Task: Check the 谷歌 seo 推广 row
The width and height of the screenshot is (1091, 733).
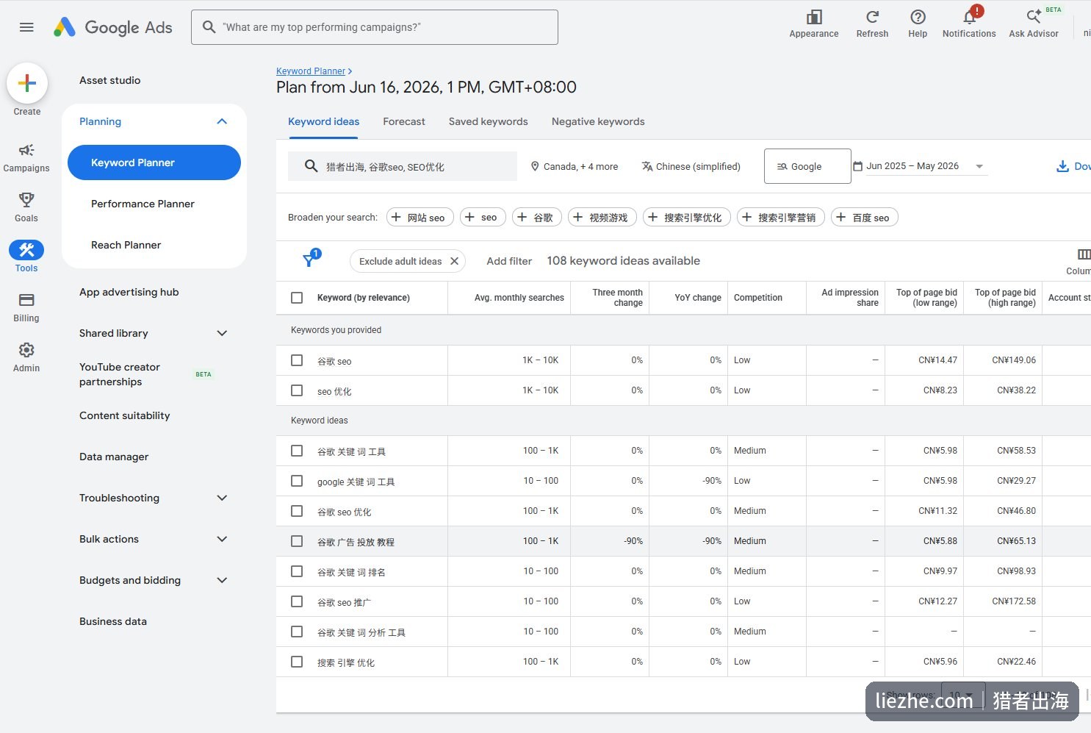Action: 297,601
